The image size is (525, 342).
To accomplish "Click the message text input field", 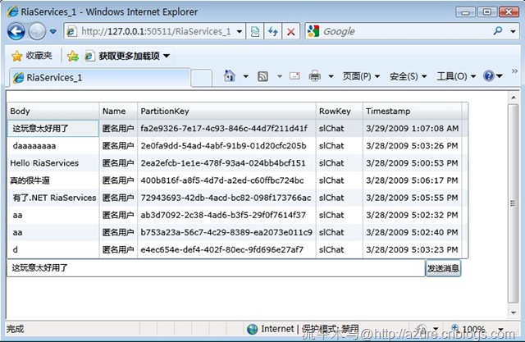I will 215,268.
